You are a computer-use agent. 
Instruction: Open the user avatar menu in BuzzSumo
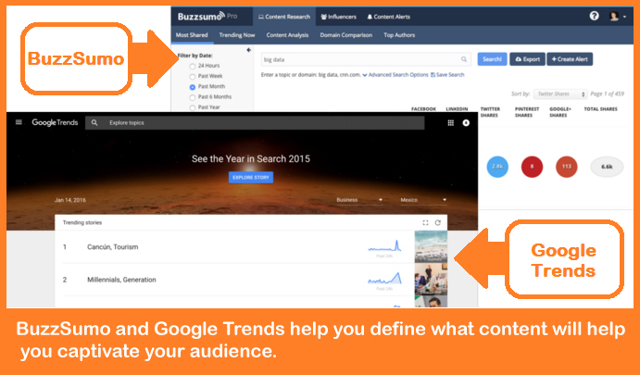pyautogui.click(x=617, y=17)
